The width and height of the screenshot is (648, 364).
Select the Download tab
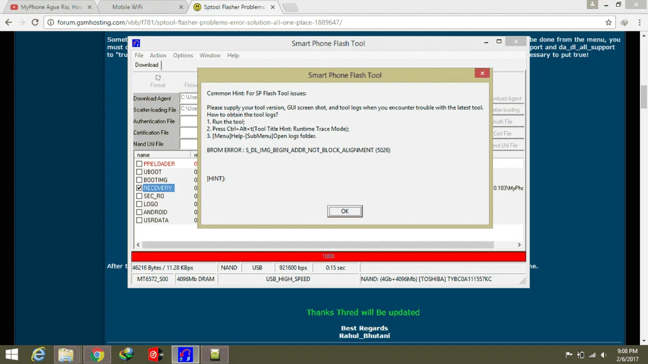click(147, 65)
